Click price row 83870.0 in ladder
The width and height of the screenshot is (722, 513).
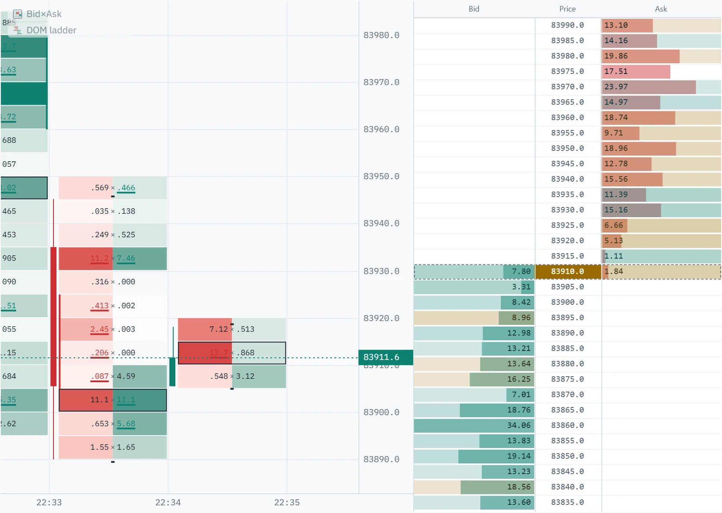point(568,395)
